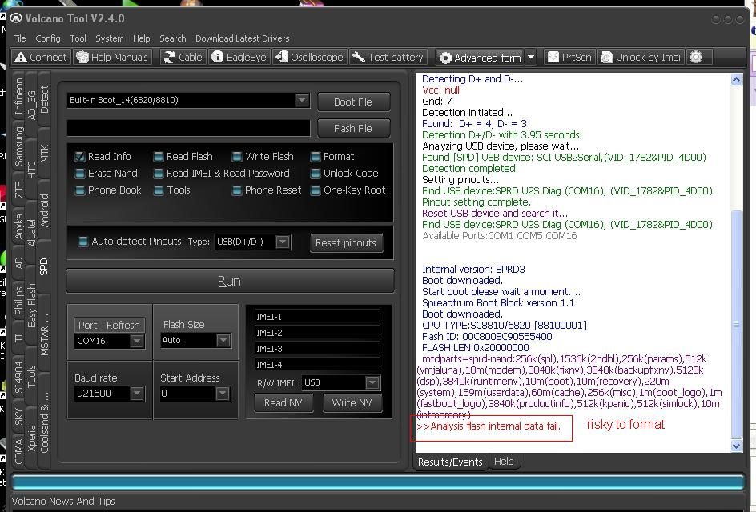Select the MTK vertical tab
This screenshot has width=756, height=512.
click(44, 154)
